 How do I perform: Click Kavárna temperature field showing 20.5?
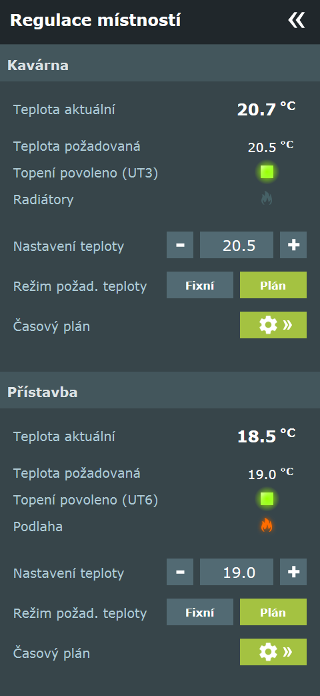pyautogui.click(x=237, y=245)
